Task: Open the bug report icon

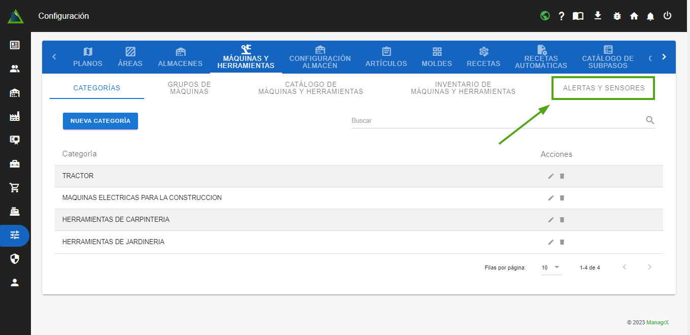Action: pos(617,16)
